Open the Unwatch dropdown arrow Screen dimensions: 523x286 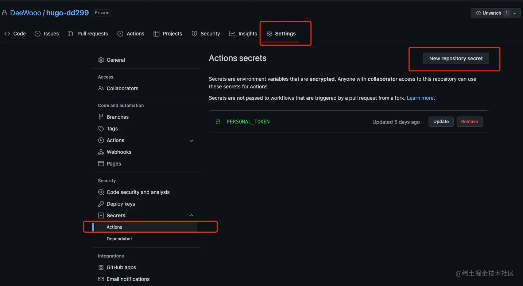[514, 13]
